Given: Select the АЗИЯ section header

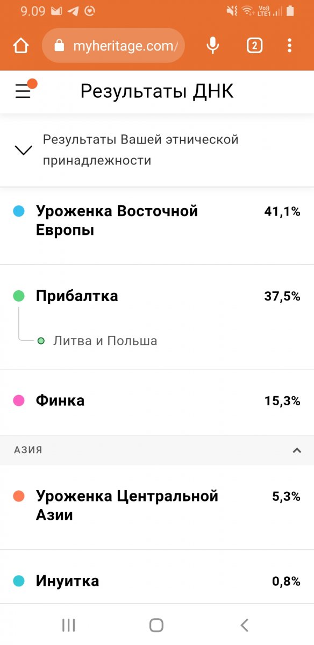Looking at the screenshot, I should pyautogui.click(x=157, y=450).
